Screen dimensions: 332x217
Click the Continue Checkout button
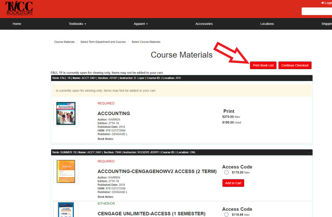(295, 65)
